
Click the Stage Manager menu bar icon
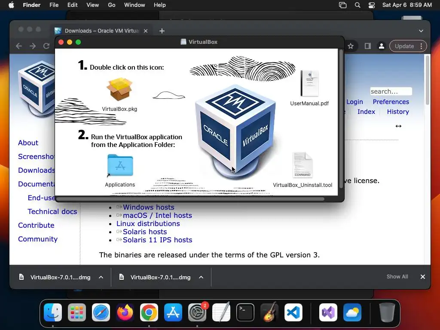coord(342,5)
